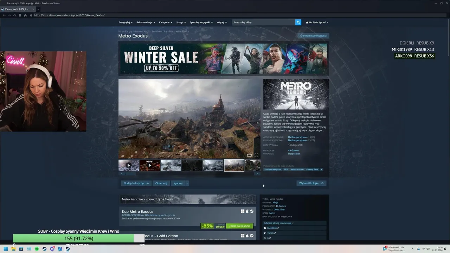Open Spotify from the taskbar
The width and height of the screenshot is (450, 253).
(x=37, y=249)
